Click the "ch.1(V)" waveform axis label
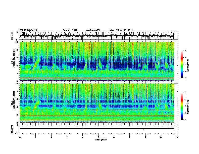 click(12, 36)
